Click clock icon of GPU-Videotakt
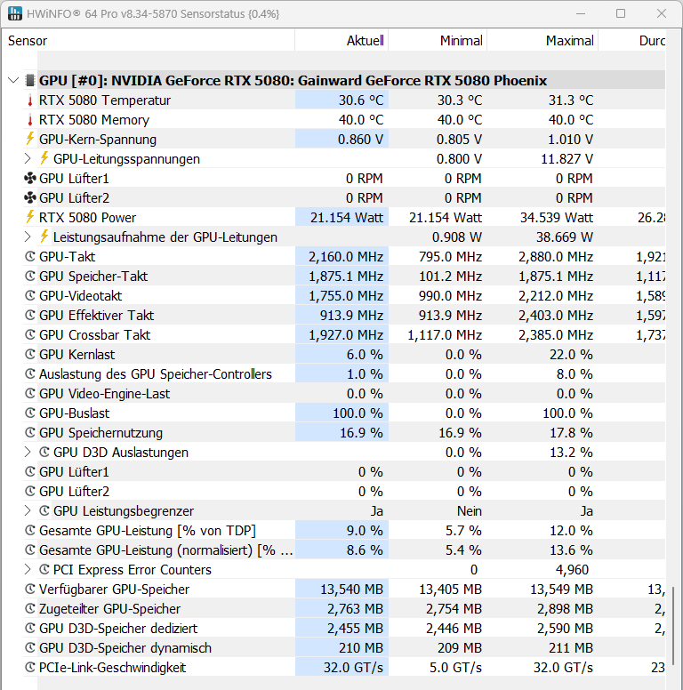This screenshot has height=690, width=683. click(x=30, y=296)
